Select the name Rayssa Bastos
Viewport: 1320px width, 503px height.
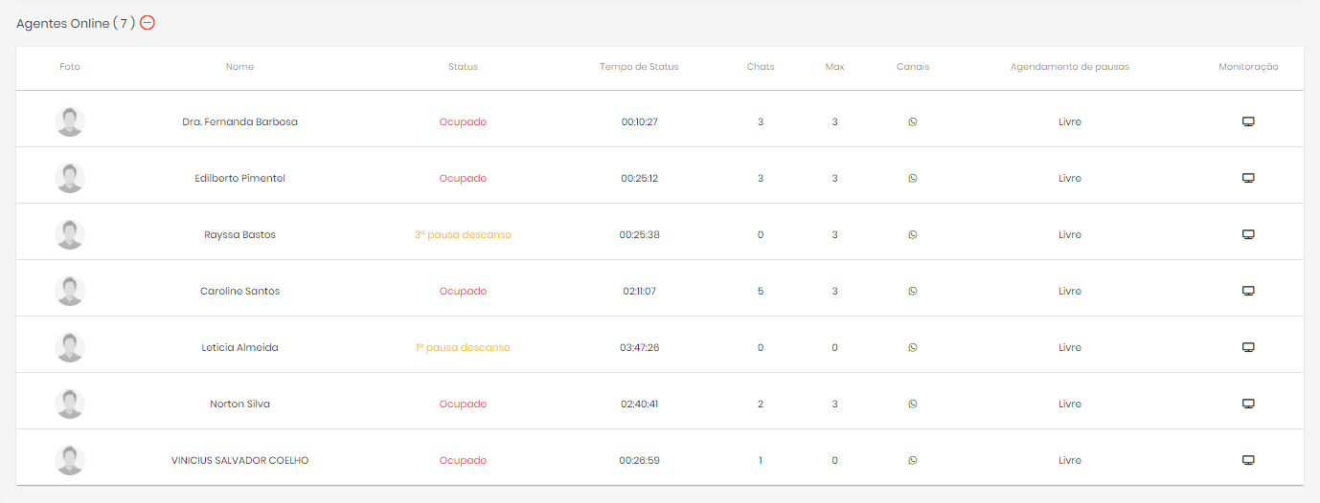click(239, 234)
